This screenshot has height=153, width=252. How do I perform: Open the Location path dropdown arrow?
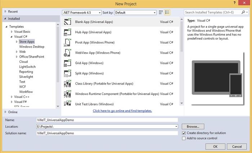coord(176,127)
